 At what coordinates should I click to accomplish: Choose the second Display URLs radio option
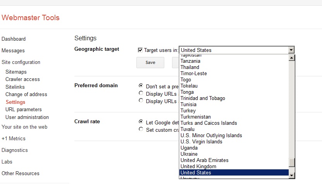[141, 100]
